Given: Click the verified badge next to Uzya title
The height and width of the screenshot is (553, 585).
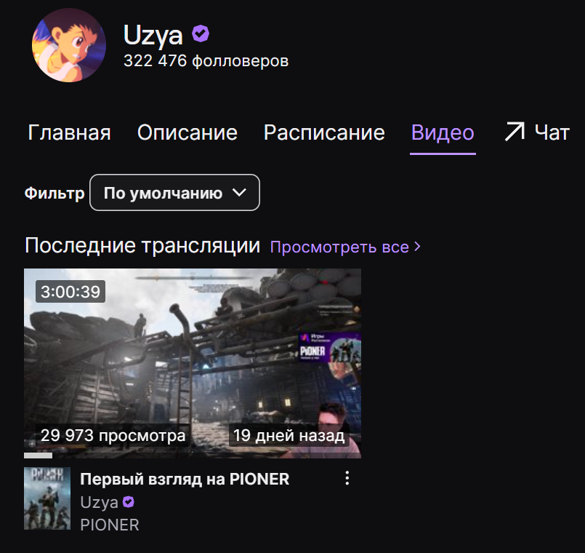Looking at the screenshot, I should tap(201, 33).
